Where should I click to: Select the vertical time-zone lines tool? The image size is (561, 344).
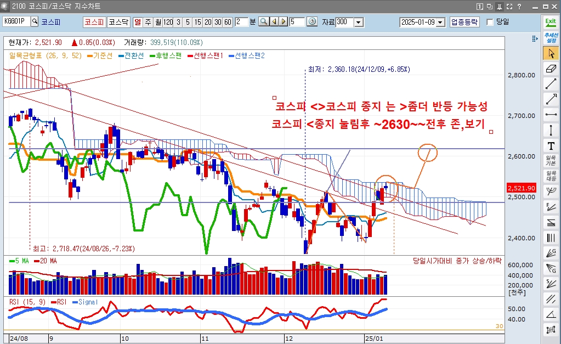pyautogui.click(x=551, y=238)
